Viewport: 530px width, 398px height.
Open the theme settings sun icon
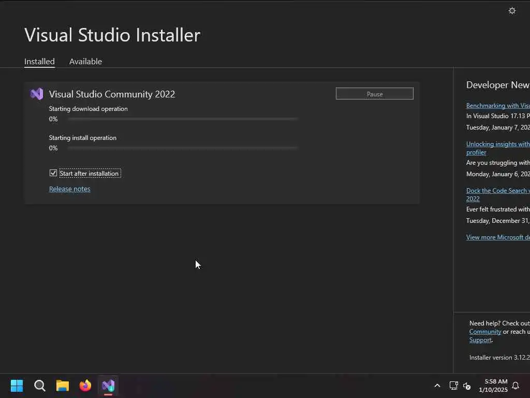(x=512, y=11)
